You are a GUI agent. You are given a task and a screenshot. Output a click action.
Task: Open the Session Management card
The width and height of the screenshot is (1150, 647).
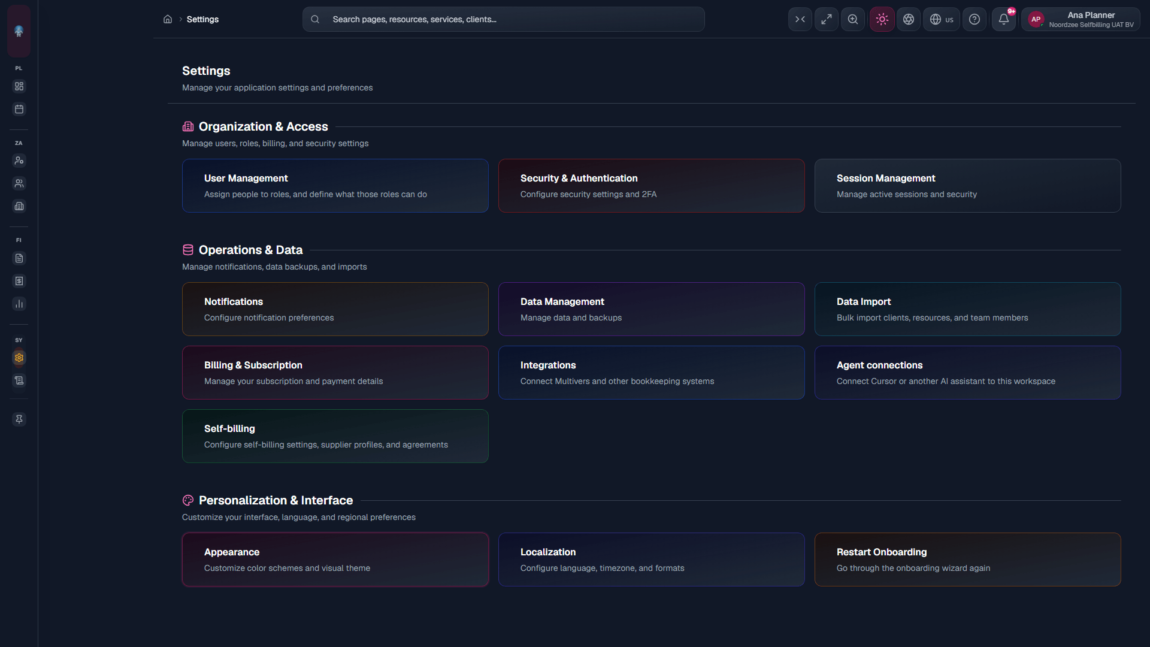click(968, 186)
